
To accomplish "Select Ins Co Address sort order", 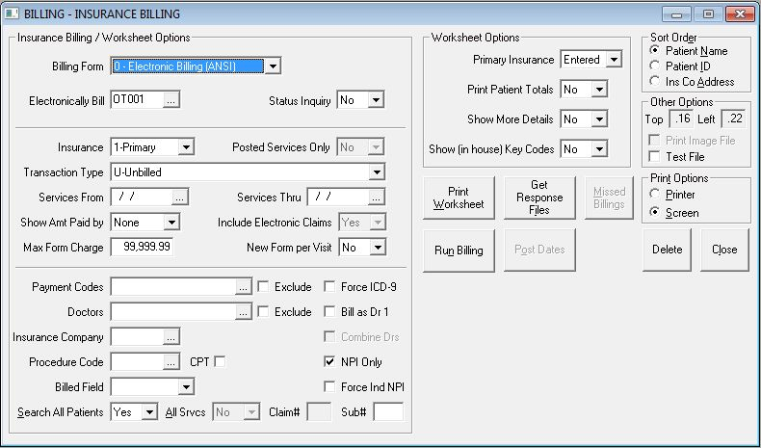I will coord(654,81).
